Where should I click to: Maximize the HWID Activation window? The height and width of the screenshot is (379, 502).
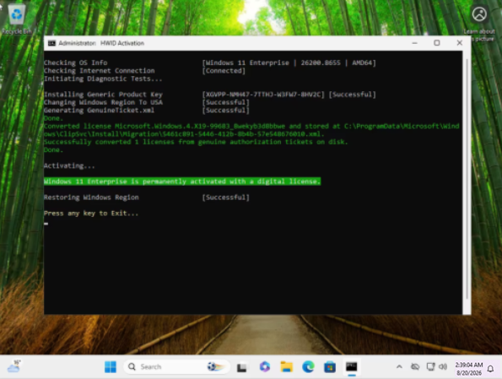click(437, 43)
